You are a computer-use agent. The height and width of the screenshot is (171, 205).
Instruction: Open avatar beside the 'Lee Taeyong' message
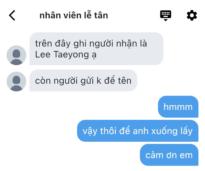[16, 55]
